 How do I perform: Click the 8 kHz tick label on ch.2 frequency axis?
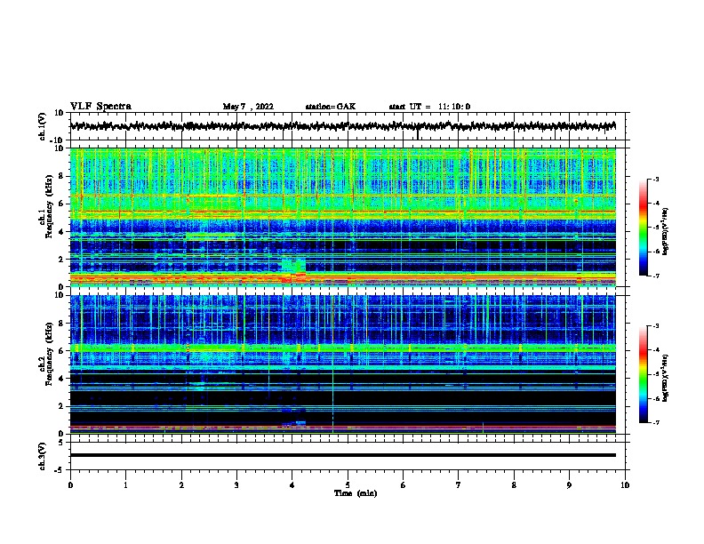tap(61, 324)
